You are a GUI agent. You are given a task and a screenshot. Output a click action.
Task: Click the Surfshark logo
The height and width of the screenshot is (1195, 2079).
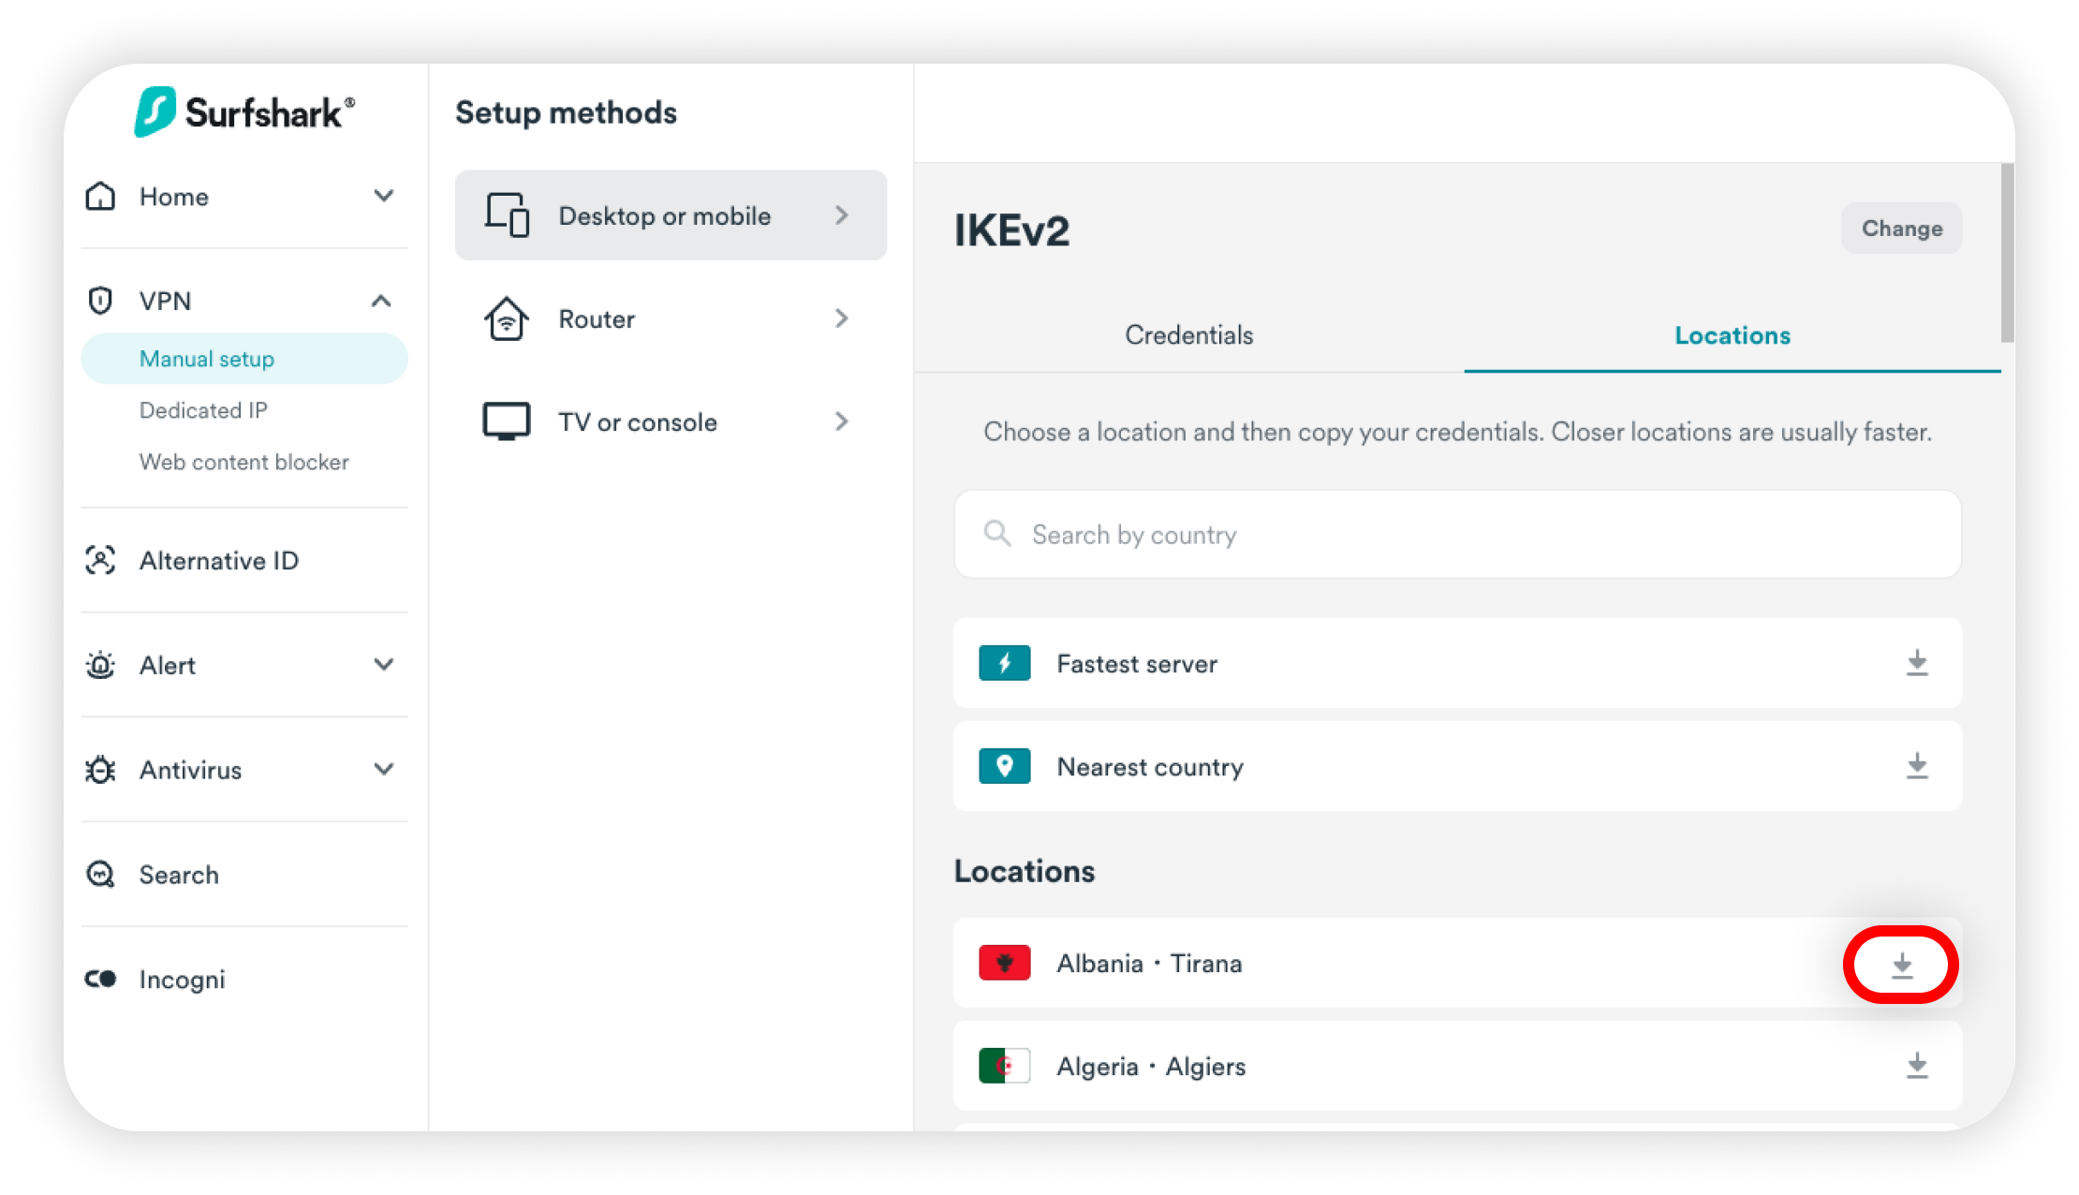point(244,112)
